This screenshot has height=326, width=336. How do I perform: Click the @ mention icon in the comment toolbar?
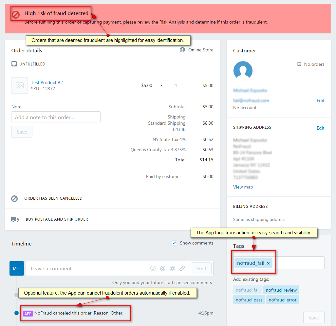pyautogui.click(x=162, y=268)
